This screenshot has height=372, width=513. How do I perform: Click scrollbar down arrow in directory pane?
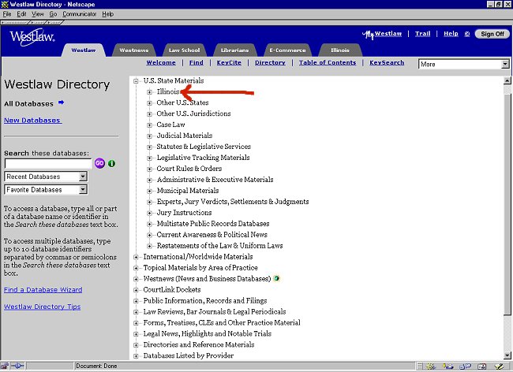(507, 355)
